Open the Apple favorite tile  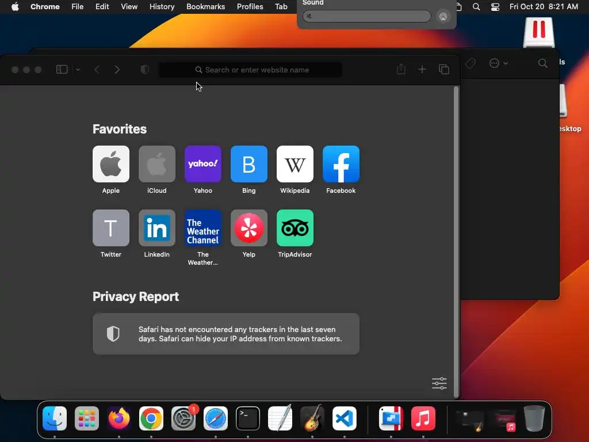pyautogui.click(x=111, y=164)
